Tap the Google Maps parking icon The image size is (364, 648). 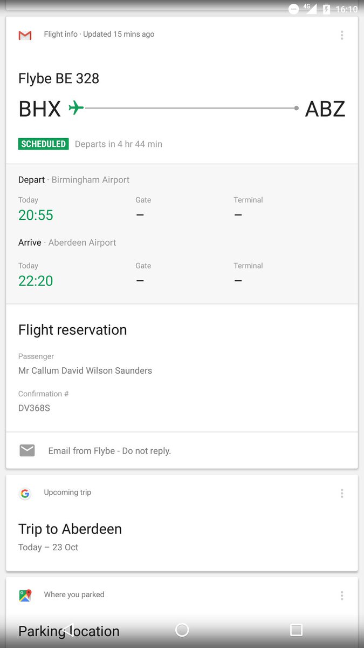click(x=25, y=595)
